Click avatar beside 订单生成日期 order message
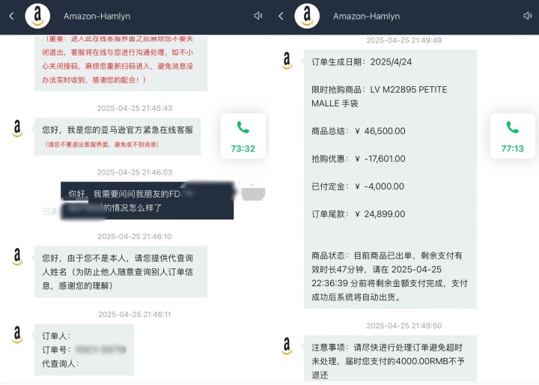 tap(287, 61)
